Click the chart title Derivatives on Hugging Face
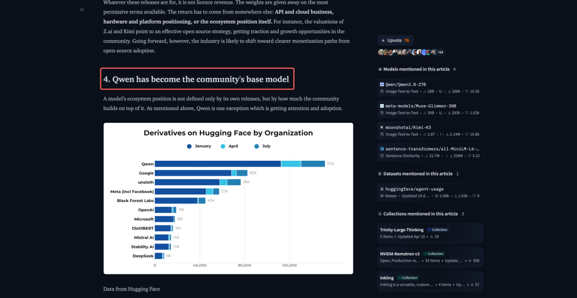The width and height of the screenshot is (577, 298). point(228,133)
